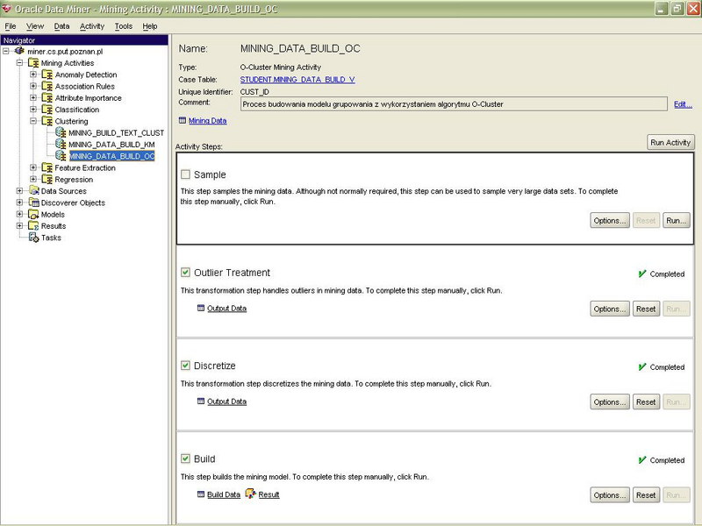The height and width of the screenshot is (526, 702).
Task: Click the Classification folder icon
Action: [47, 109]
